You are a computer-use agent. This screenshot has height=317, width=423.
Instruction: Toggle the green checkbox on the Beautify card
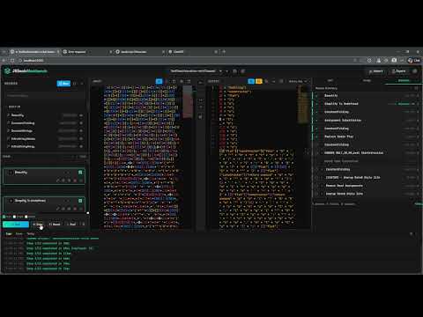tap(80, 173)
